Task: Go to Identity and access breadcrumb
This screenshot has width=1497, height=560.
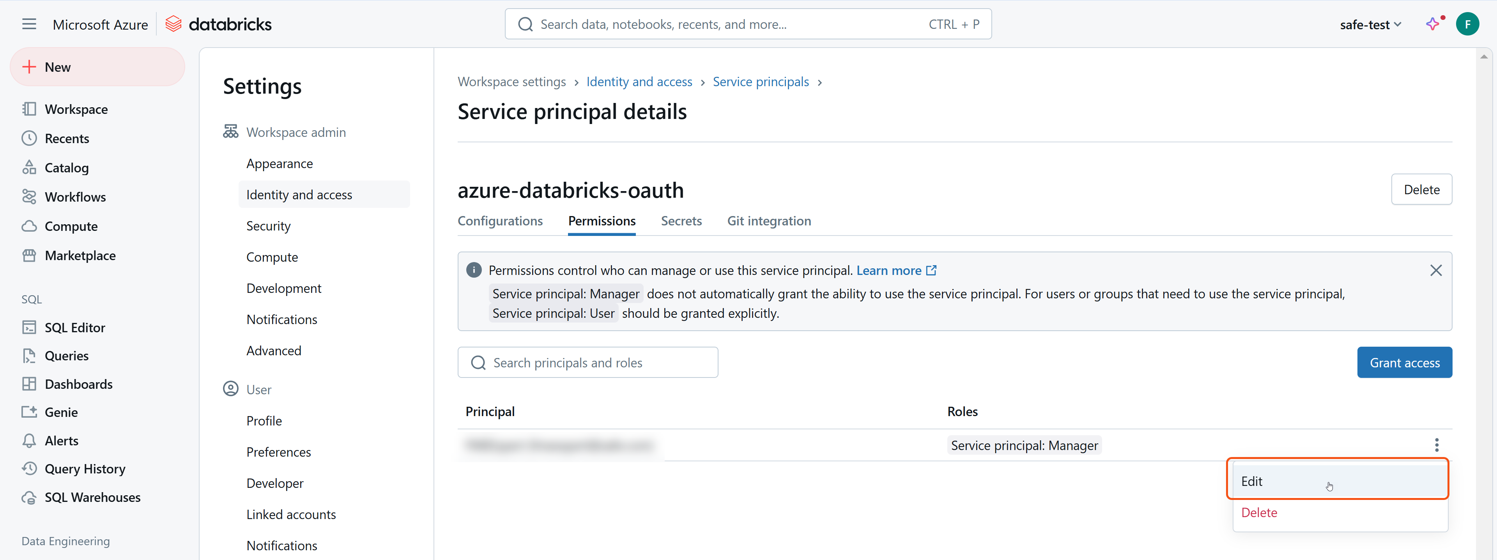Action: tap(639, 82)
